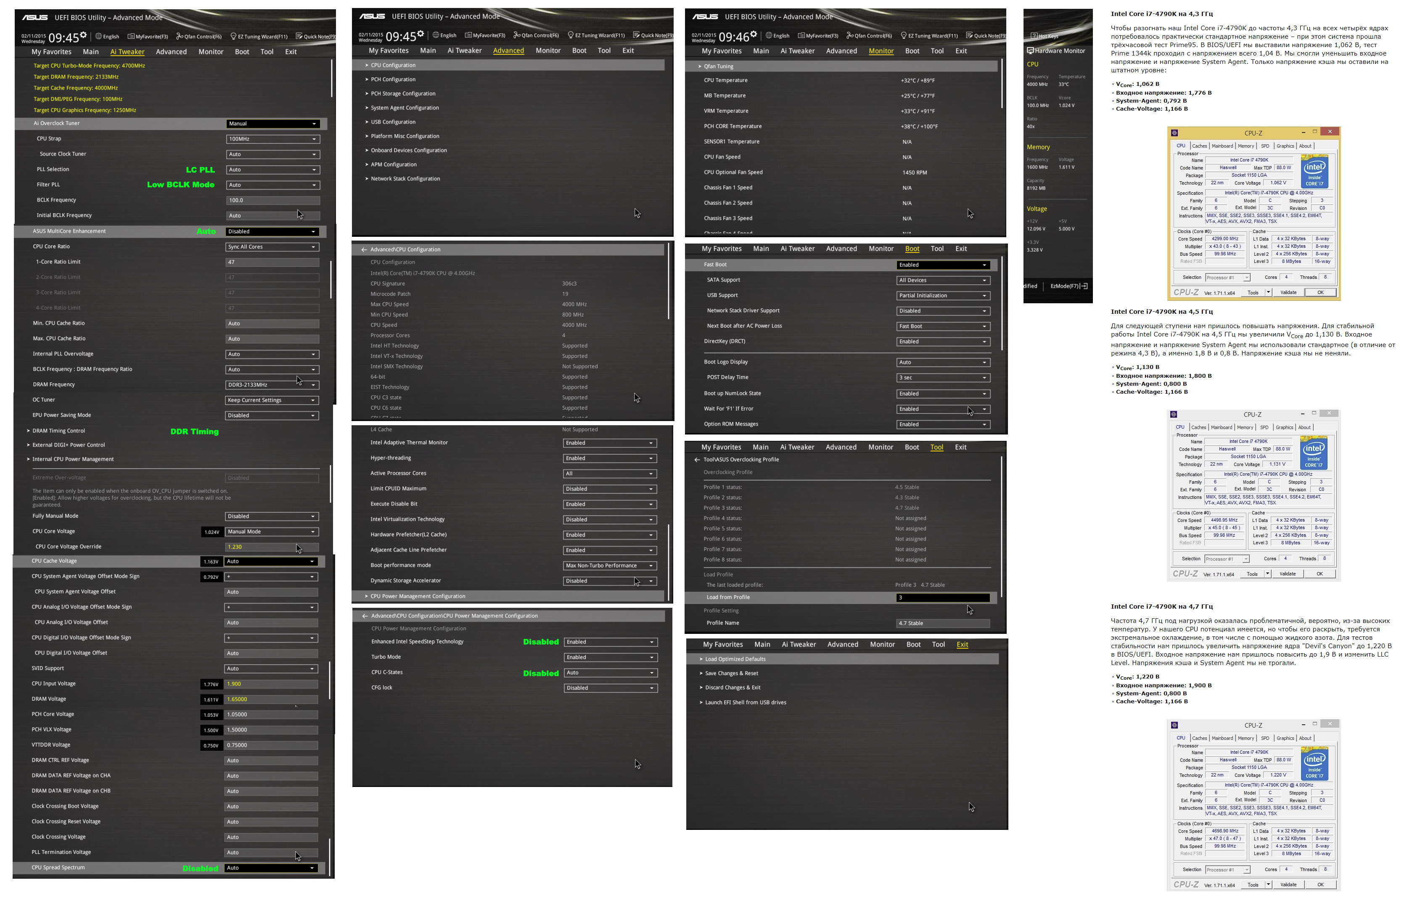Viewport: 1423px width, 914px height.
Task: Open the CPU C-States Auto dropdown
Action: 610,673
